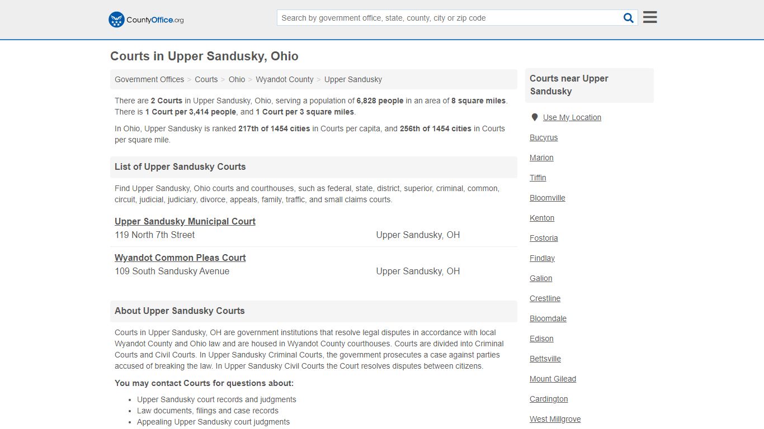View courts near West Millgrove
This screenshot has width=764, height=429.
tap(555, 419)
